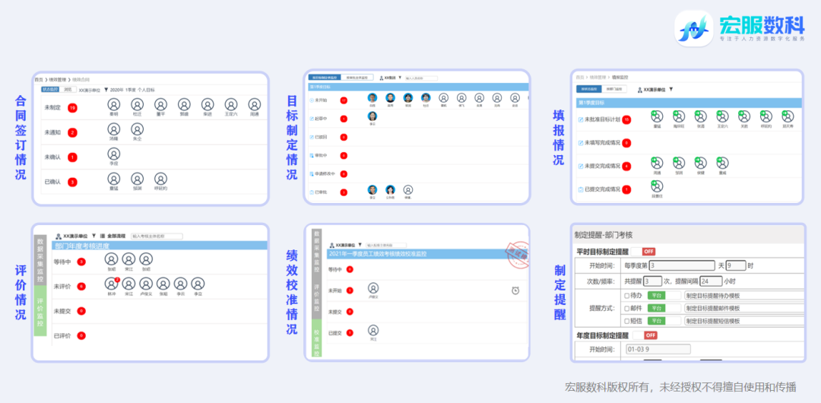The image size is (821, 403).
Task: Click 周通 avatar in 合同签订 未制定 row
Action: tap(255, 105)
